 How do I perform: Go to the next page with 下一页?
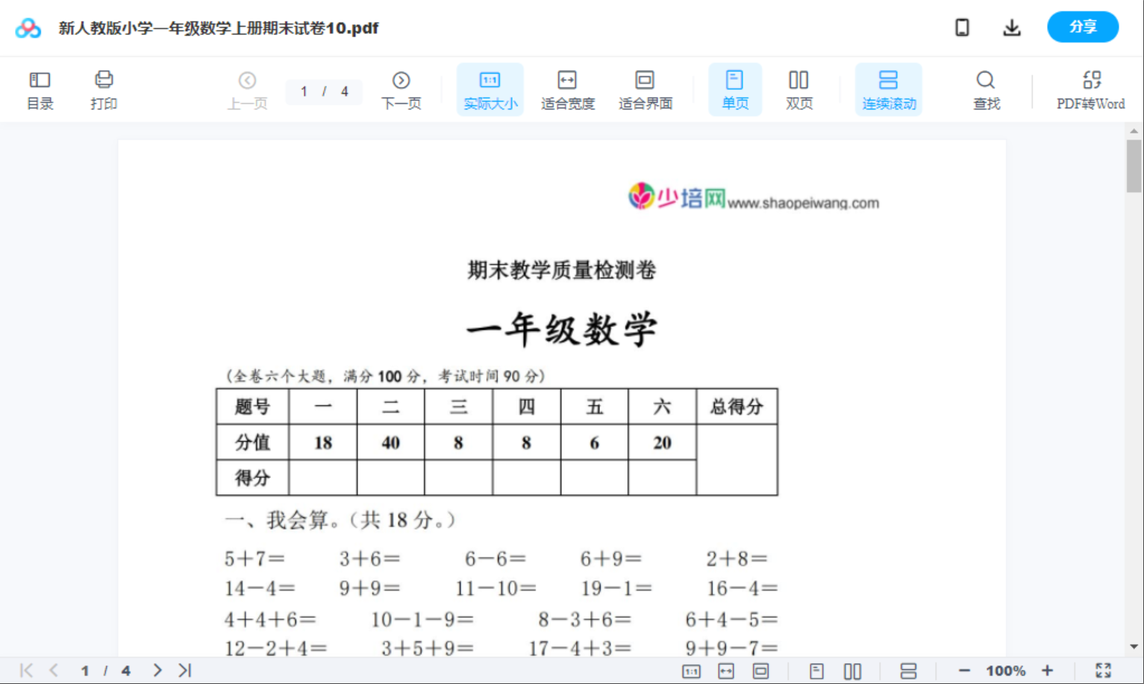tap(401, 89)
